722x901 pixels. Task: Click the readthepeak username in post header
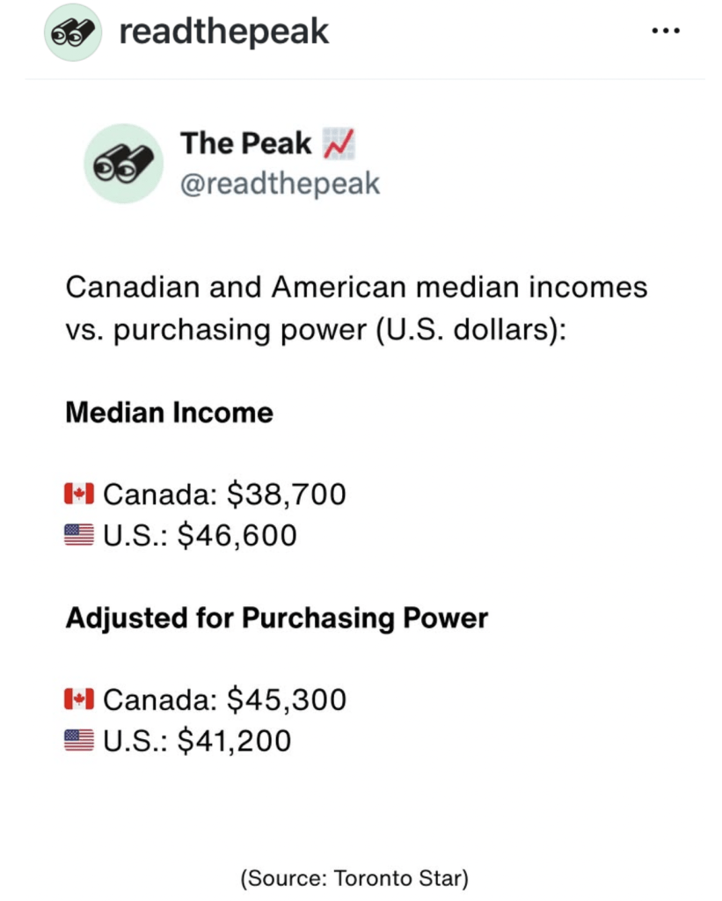coord(223,33)
